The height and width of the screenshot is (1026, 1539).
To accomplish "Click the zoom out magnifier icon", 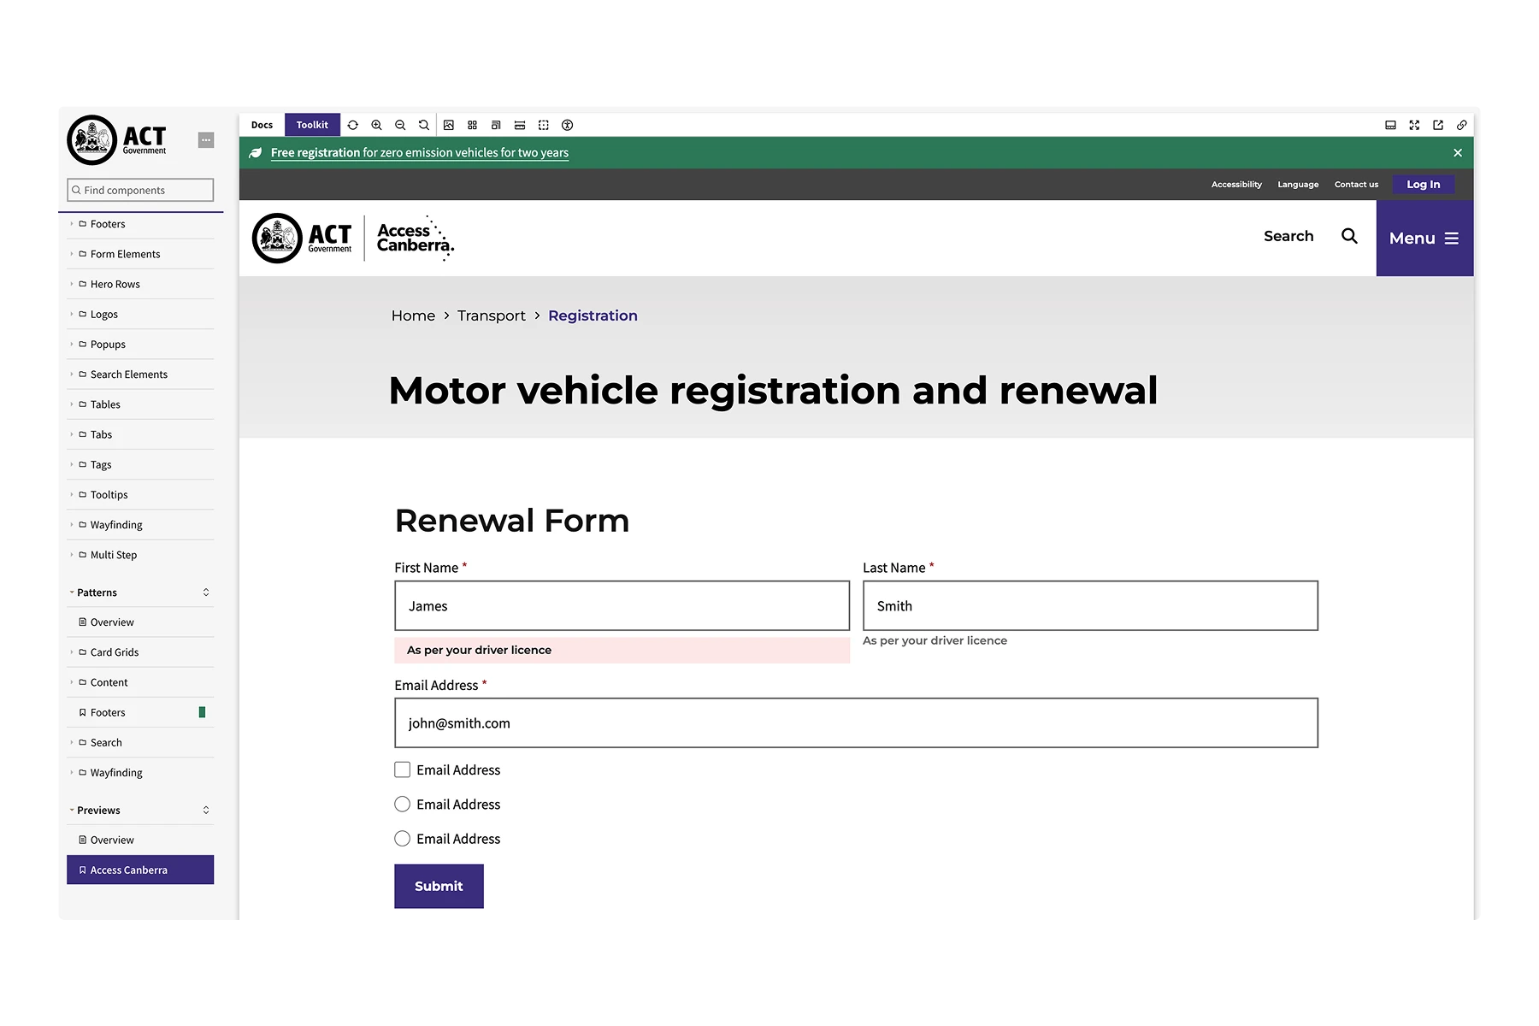I will pos(400,125).
